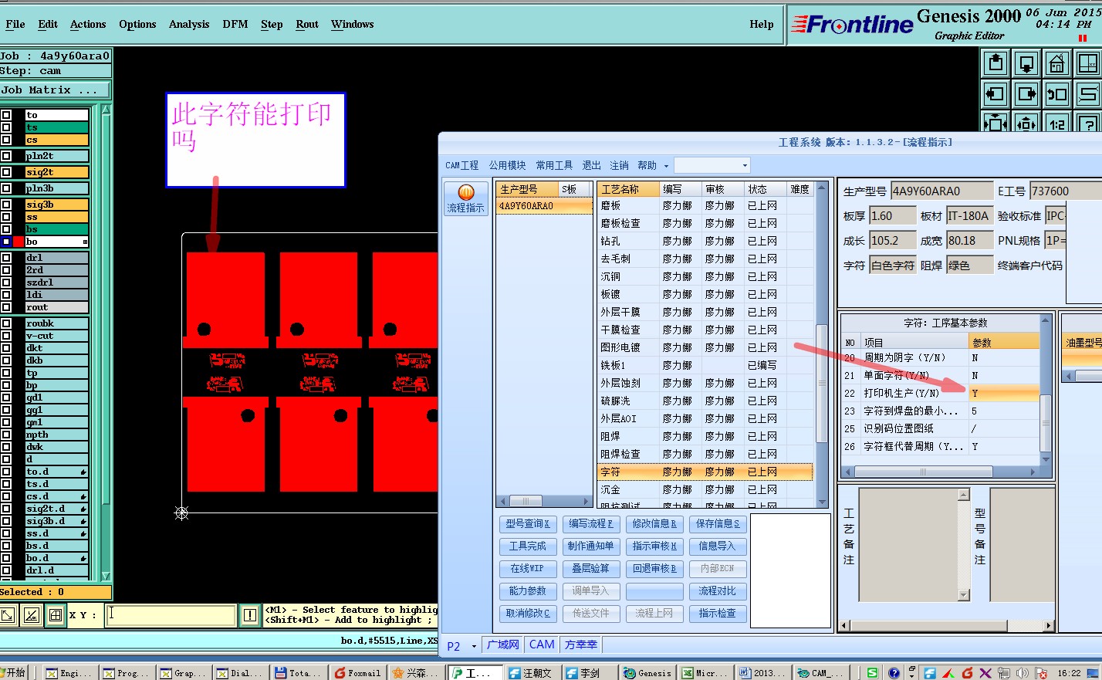The height and width of the screenshot is (680, 1102).
Task: Click the angle measure icon at bottom left
Action: click(32, 615)
